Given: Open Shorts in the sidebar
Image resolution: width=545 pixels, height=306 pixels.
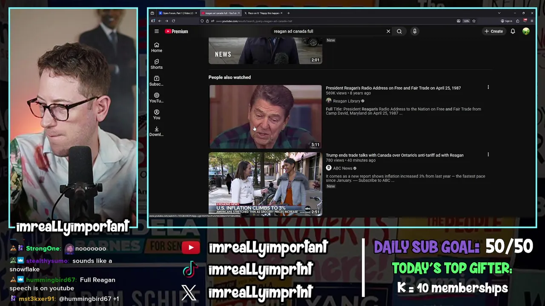Looking at the screenshot, I should click(x=157, y=64).
